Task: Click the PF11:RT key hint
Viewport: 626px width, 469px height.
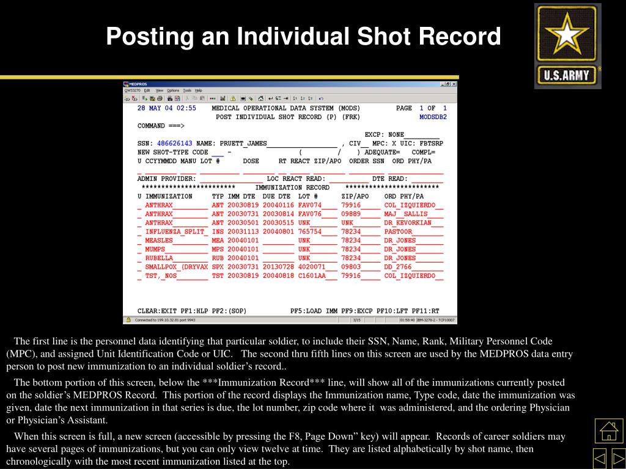Action: click(x=425, y=311)
